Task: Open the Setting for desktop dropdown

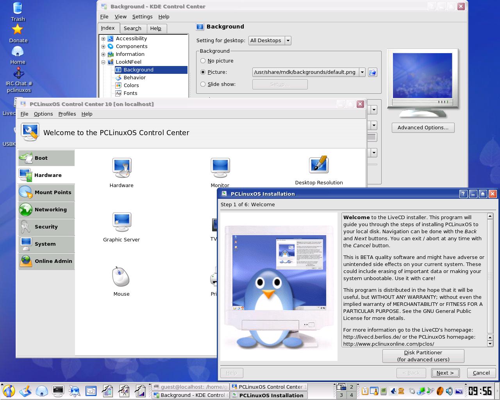Action: pos(270,41)
